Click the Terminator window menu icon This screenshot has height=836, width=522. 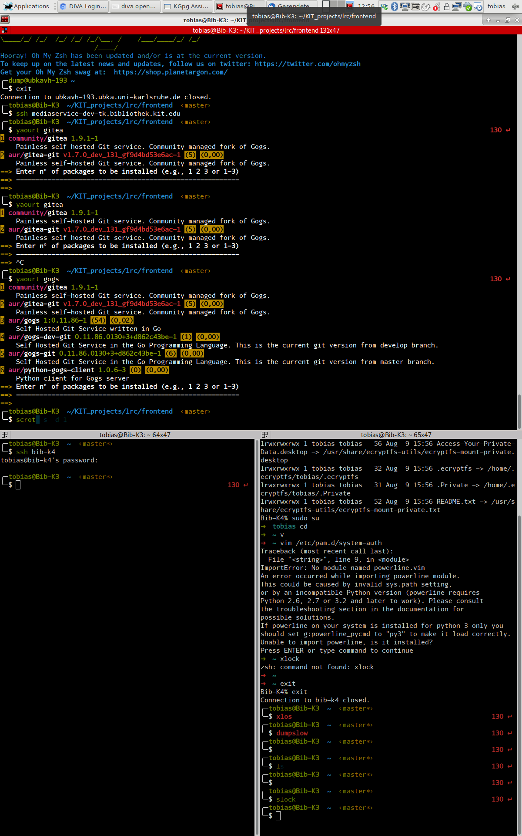point(5,20)
